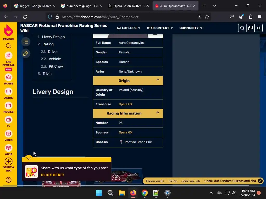
Task: Expand the Community dropdown menu
Action: (x=191, y=28)
